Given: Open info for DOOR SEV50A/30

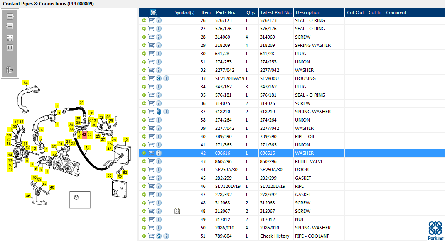Looking at the screenshot, I should point(159,170).
